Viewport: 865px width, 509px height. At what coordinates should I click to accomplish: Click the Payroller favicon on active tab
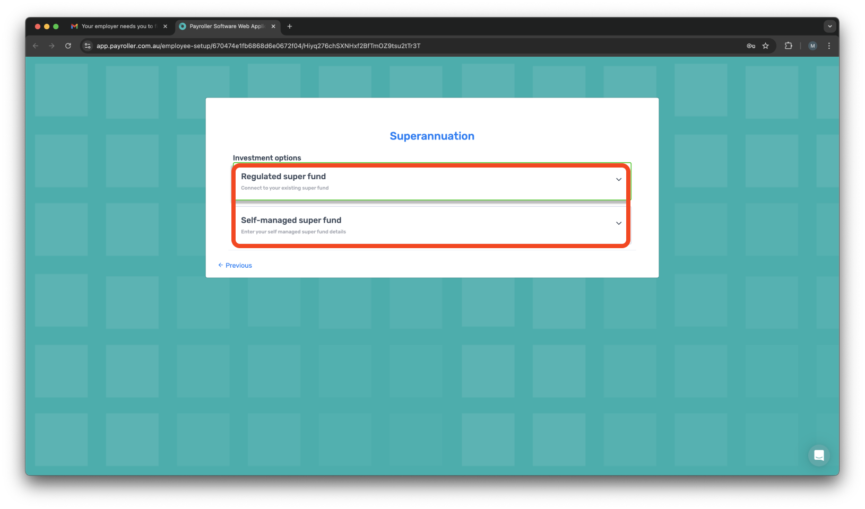[x=183, y=26]
